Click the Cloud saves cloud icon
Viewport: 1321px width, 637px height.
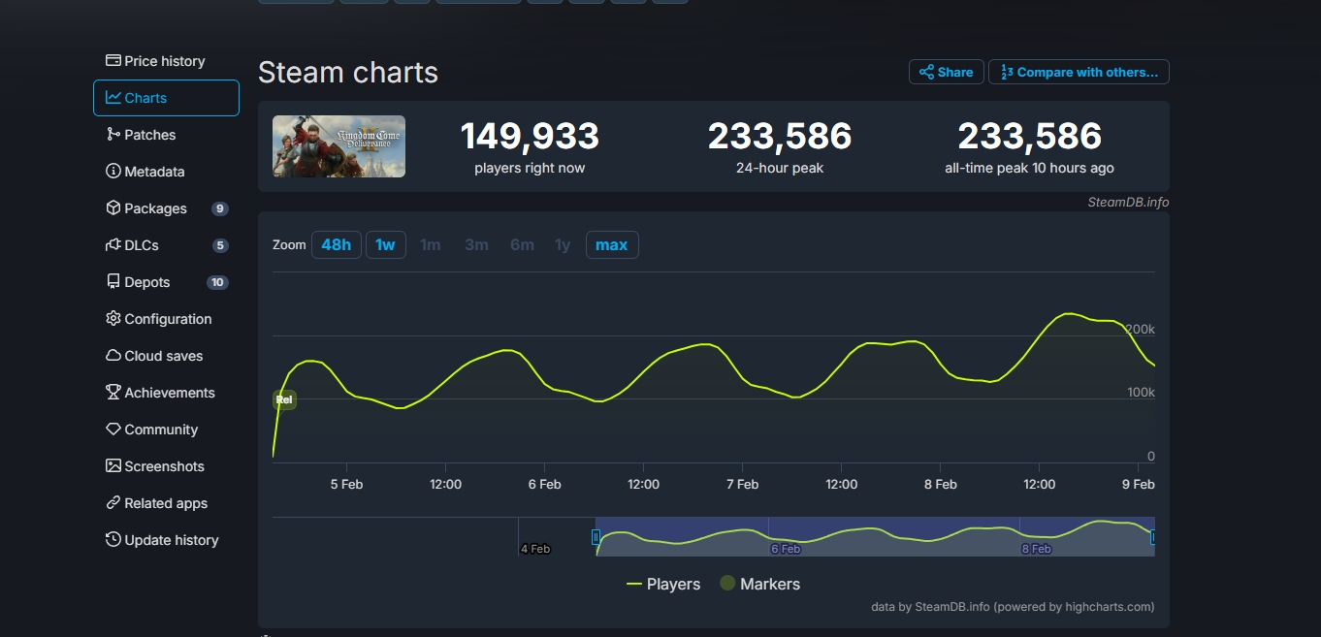click(113, 356)
